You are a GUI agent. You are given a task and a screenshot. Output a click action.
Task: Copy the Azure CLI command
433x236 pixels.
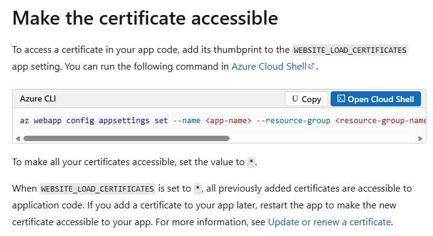point(307,99)
